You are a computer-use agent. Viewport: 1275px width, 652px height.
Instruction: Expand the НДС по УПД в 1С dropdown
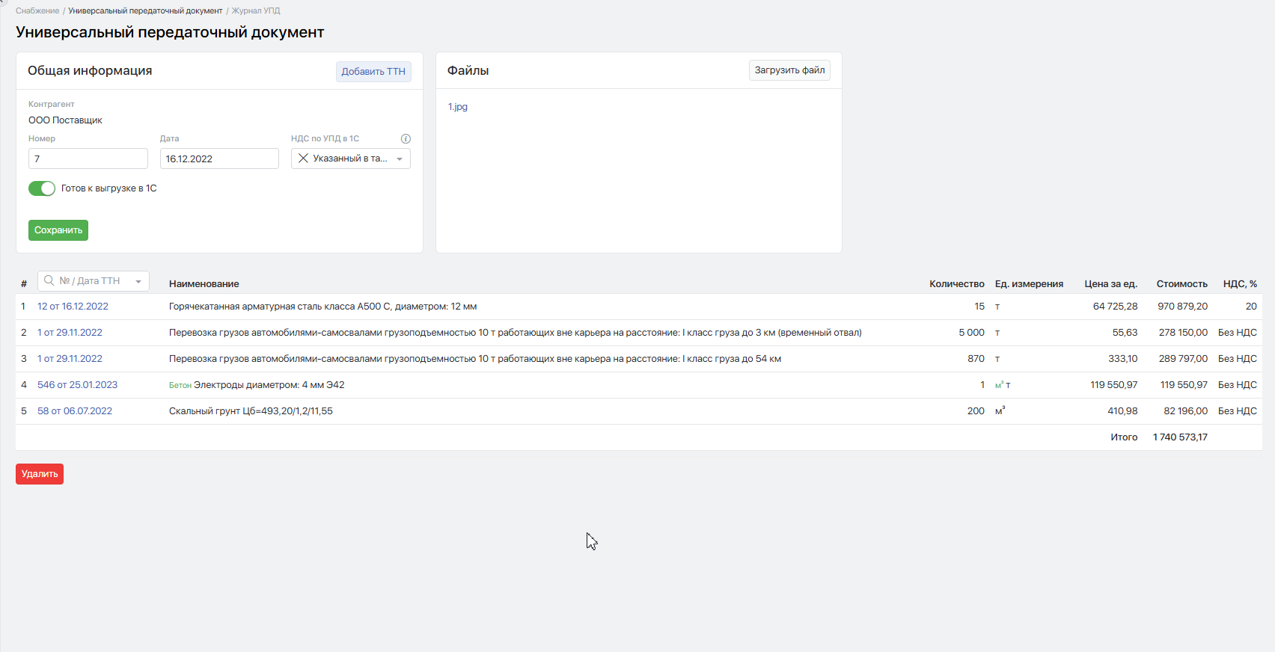coord(400,159)
